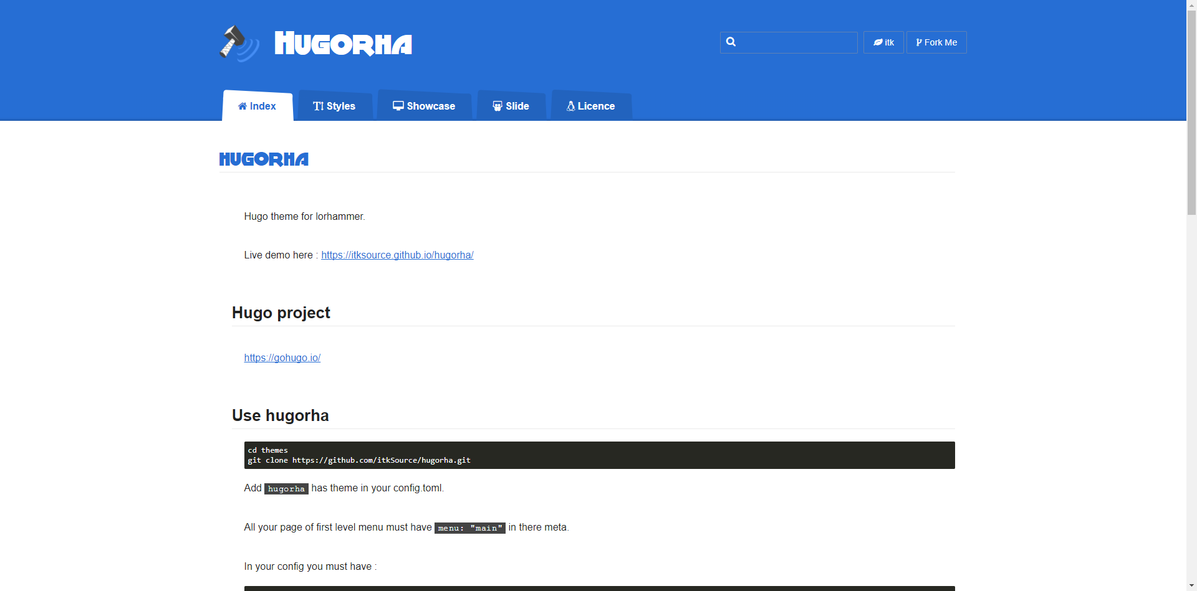Click the search magnifier icon

coord(731,42)
